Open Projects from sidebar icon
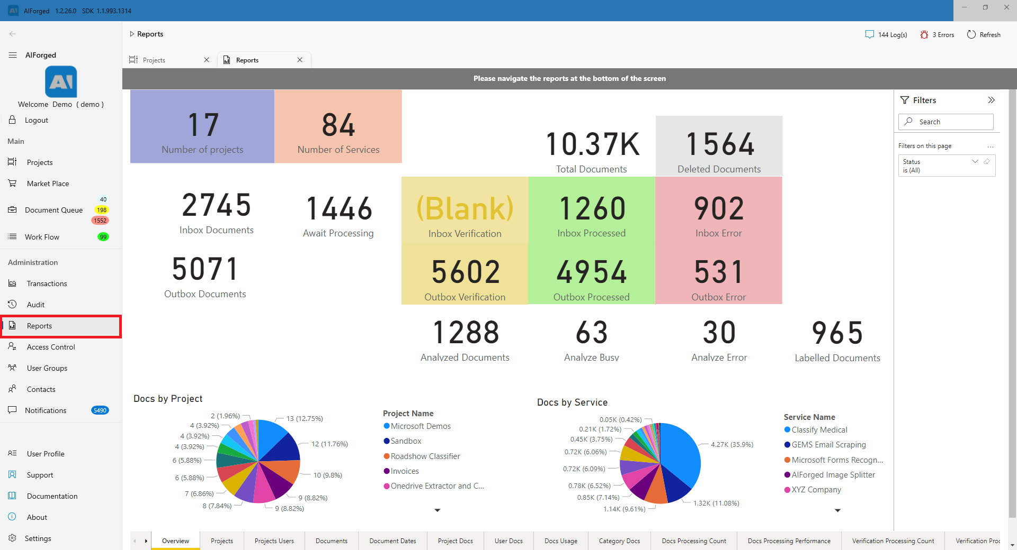 coord(12,162)
